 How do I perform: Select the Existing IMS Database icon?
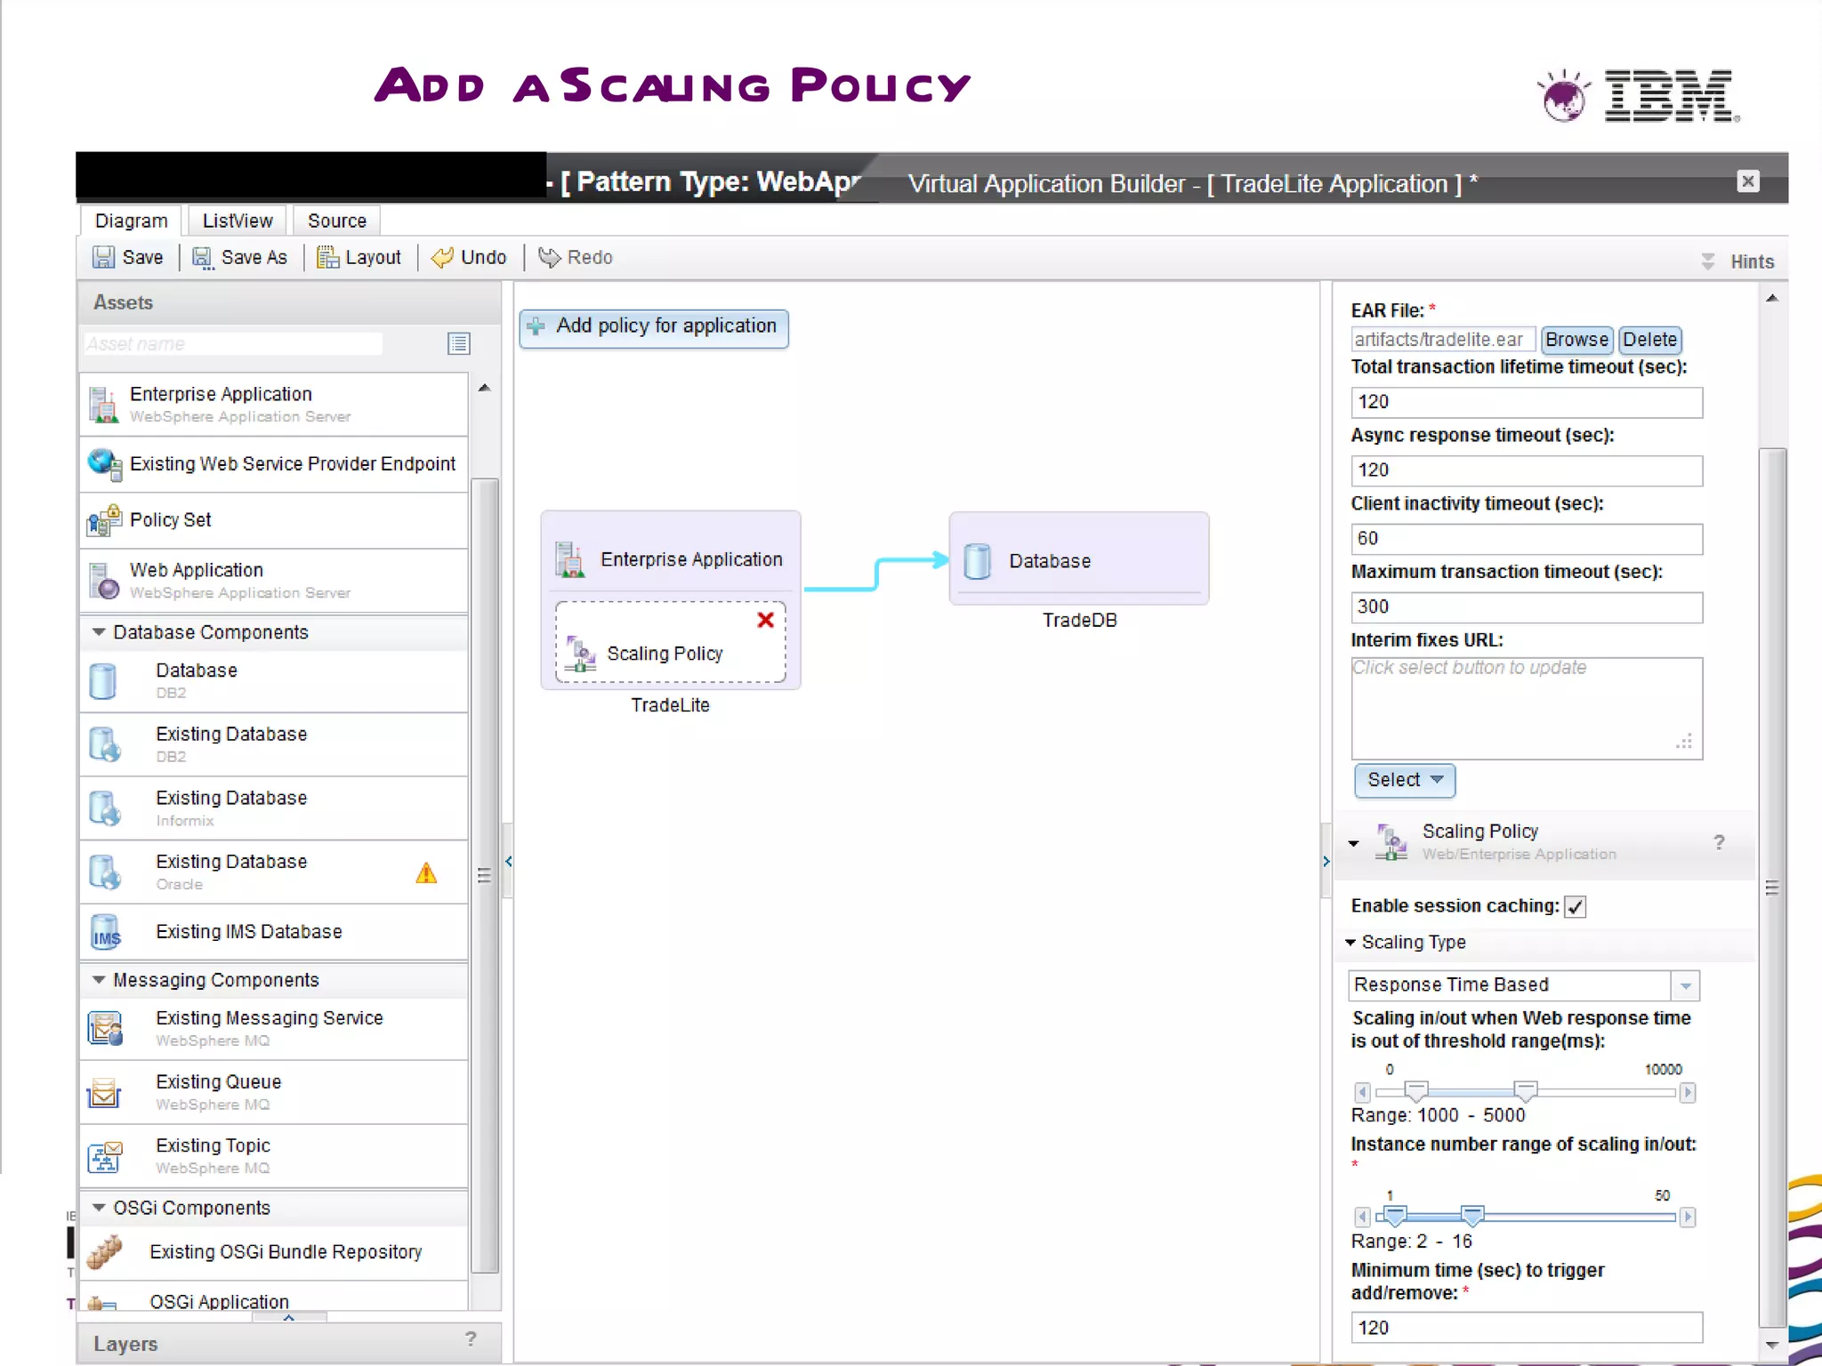[x=105, y=932]
